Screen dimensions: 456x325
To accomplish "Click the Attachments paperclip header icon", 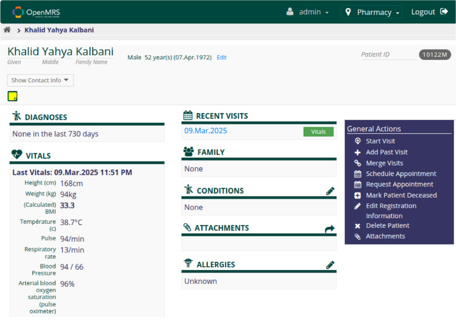I will tap(187, 227).
